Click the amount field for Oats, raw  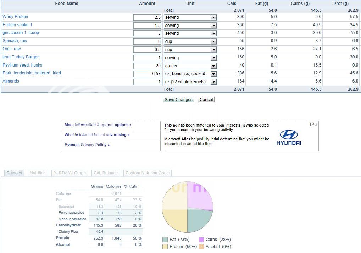coord(147,50)
